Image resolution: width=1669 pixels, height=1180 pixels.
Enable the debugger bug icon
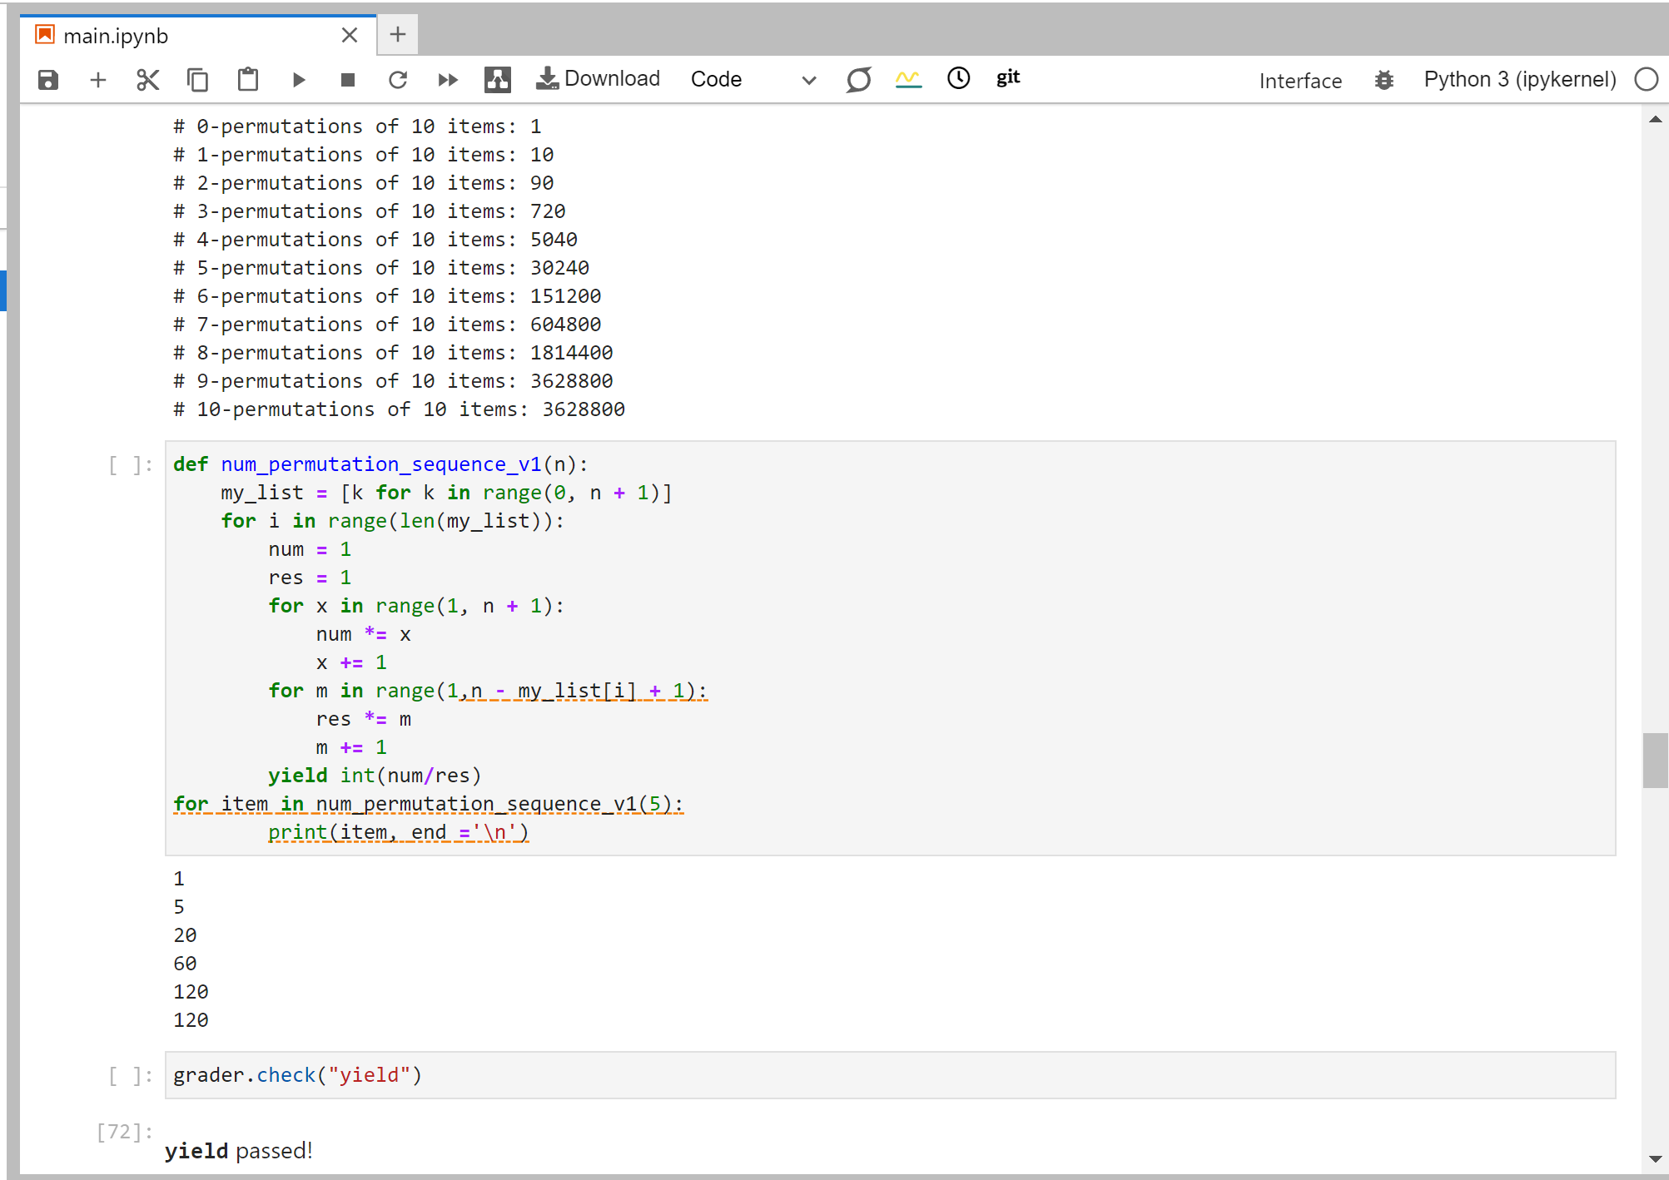pyautogui.click(x=1383, y=80)
